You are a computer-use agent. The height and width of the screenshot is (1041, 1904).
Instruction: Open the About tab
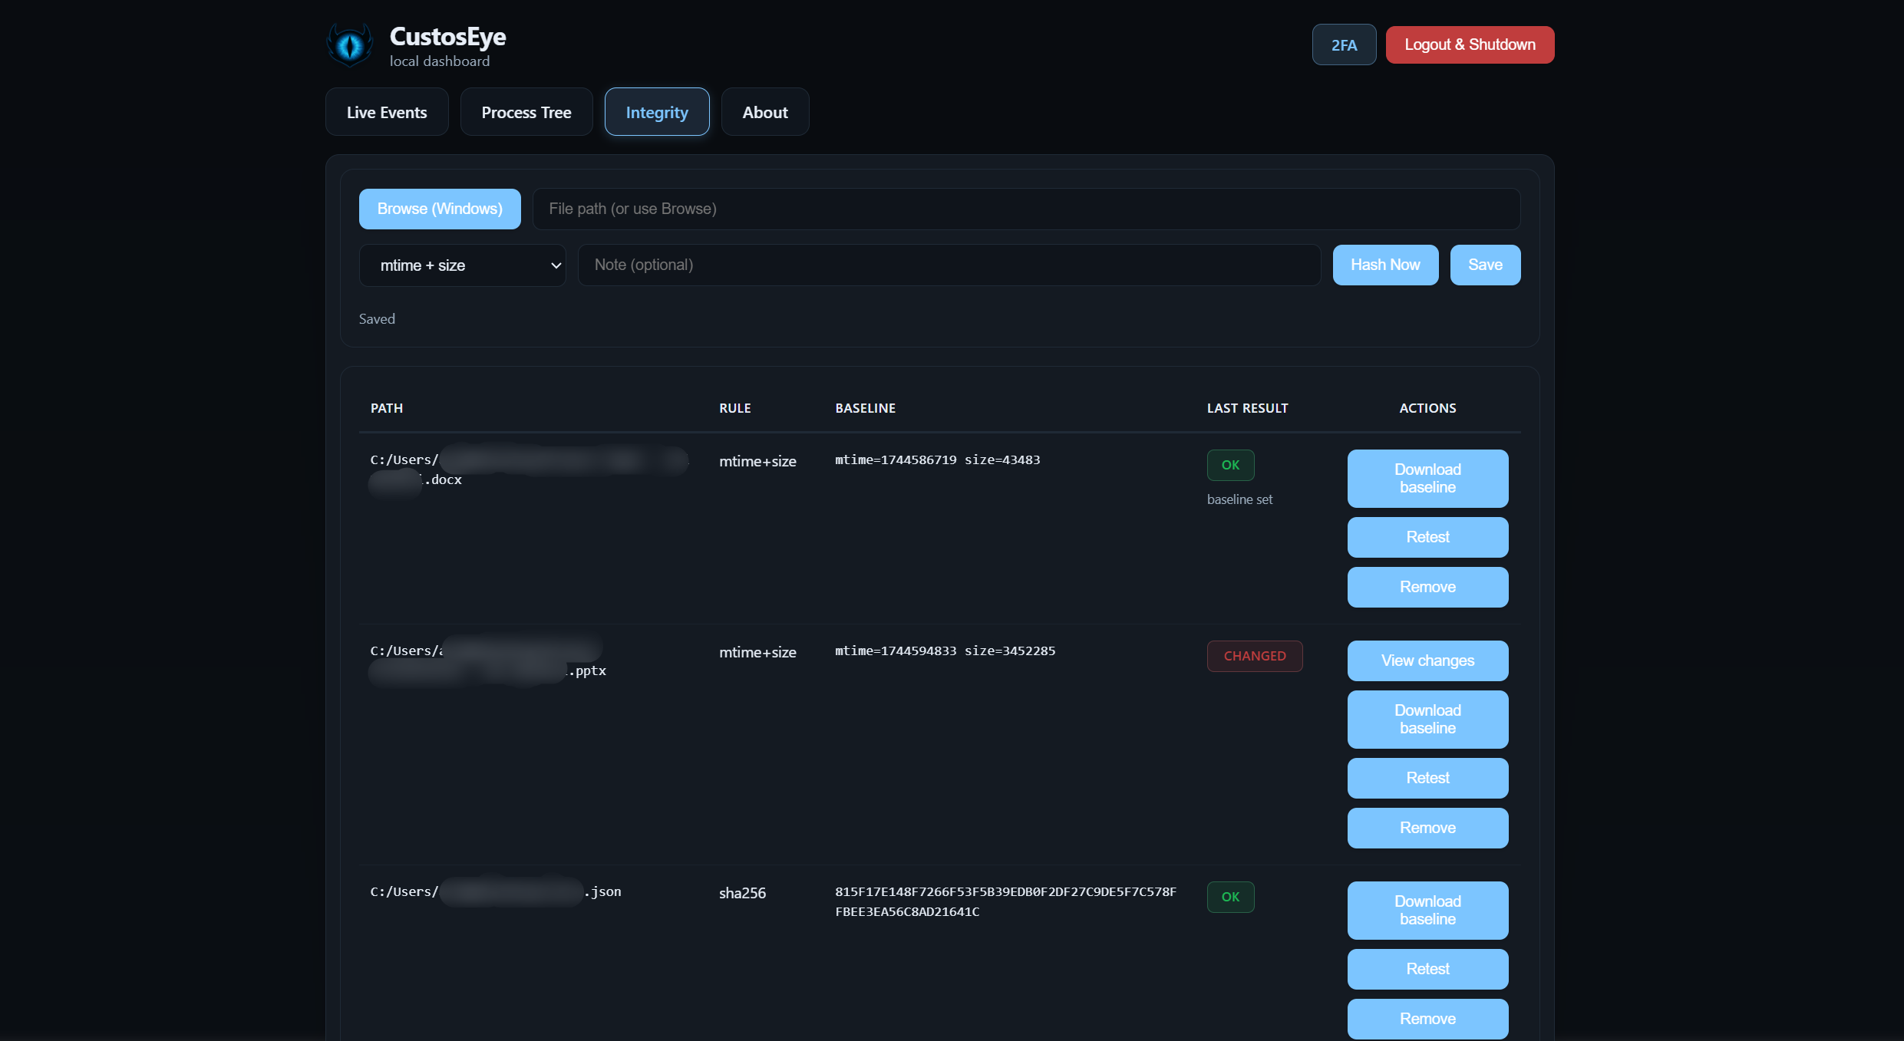click(x=764, y=111)
